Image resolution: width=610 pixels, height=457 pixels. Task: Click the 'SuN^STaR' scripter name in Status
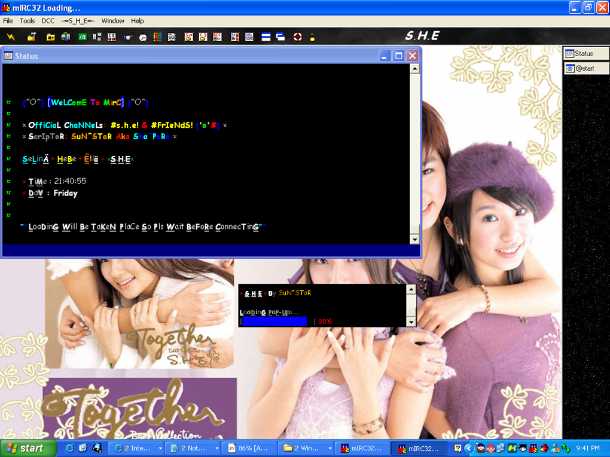pos(91,136)
